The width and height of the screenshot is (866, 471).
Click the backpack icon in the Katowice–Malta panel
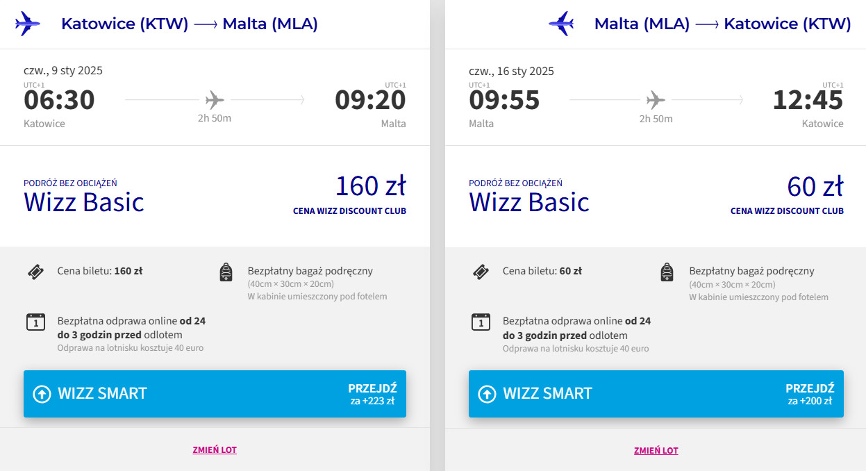point(226,272)
